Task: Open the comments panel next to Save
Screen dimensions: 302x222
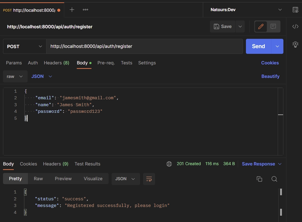Action: pos(273,26)
